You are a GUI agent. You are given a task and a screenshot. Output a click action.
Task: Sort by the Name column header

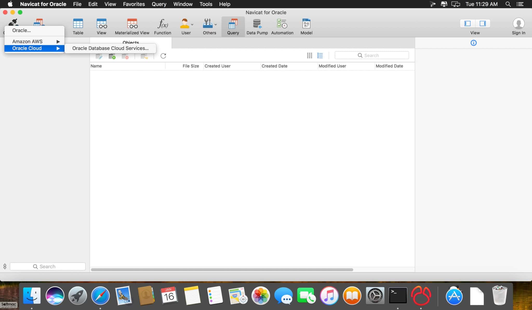point(128,66)
